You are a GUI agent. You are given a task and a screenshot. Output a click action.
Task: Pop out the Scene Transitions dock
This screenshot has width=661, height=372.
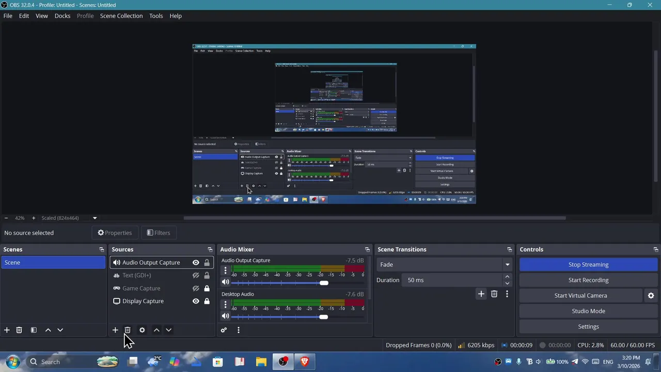(x=509, y=250)
